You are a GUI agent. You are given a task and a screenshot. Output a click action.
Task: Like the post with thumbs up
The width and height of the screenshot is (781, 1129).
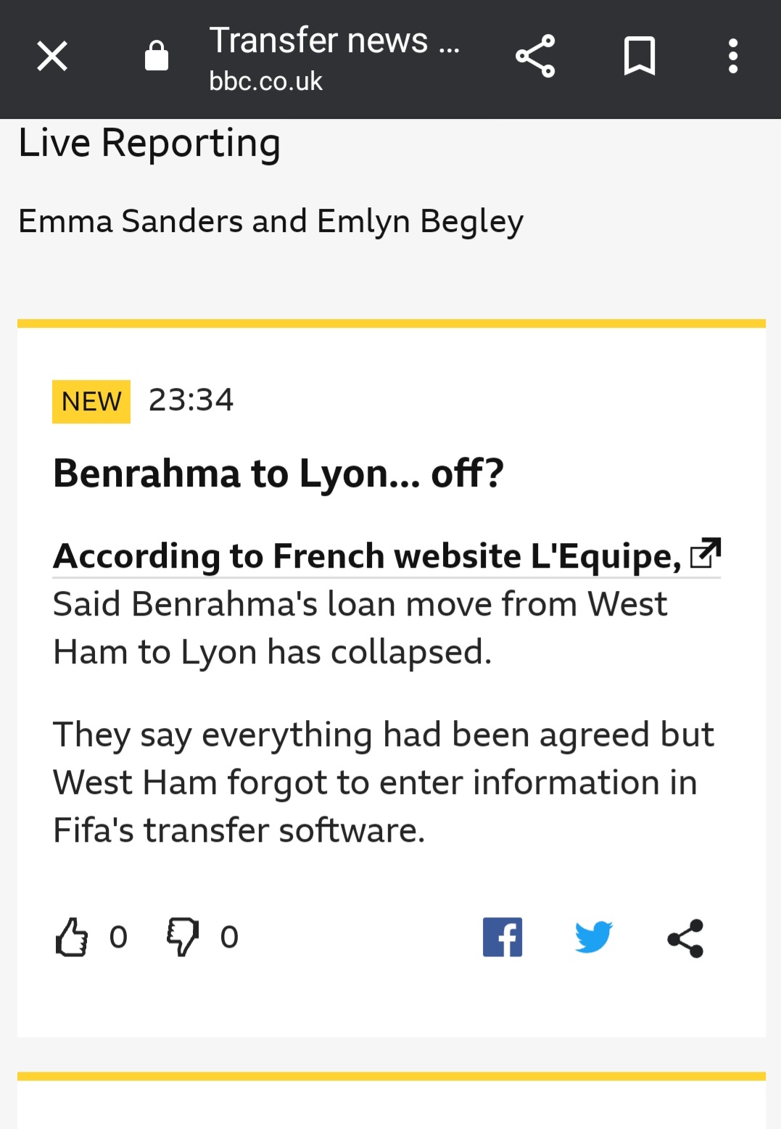72,938
